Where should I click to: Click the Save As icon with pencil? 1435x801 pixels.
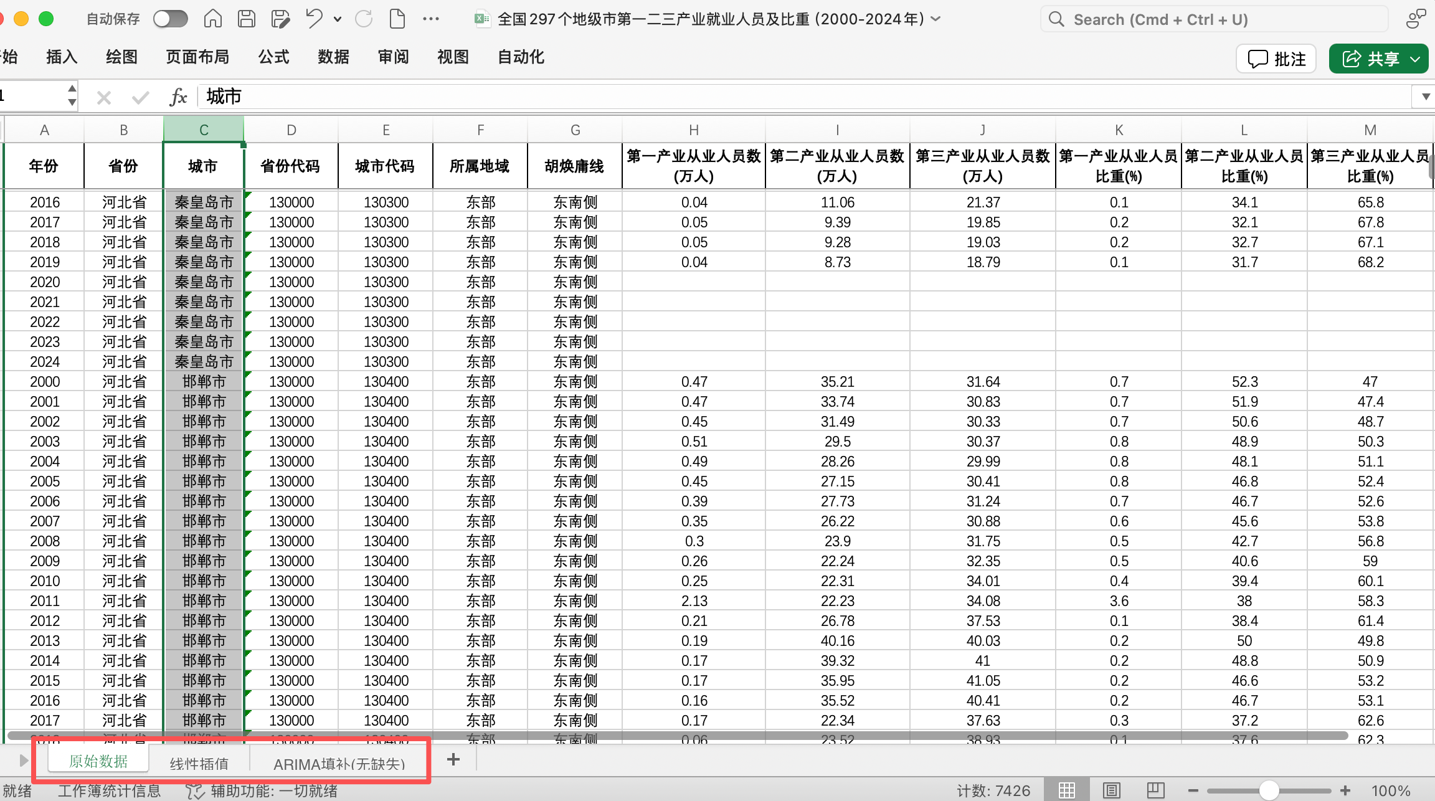click(280, 19)
